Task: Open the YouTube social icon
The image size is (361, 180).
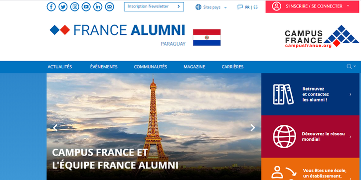Action: (86, 7)
